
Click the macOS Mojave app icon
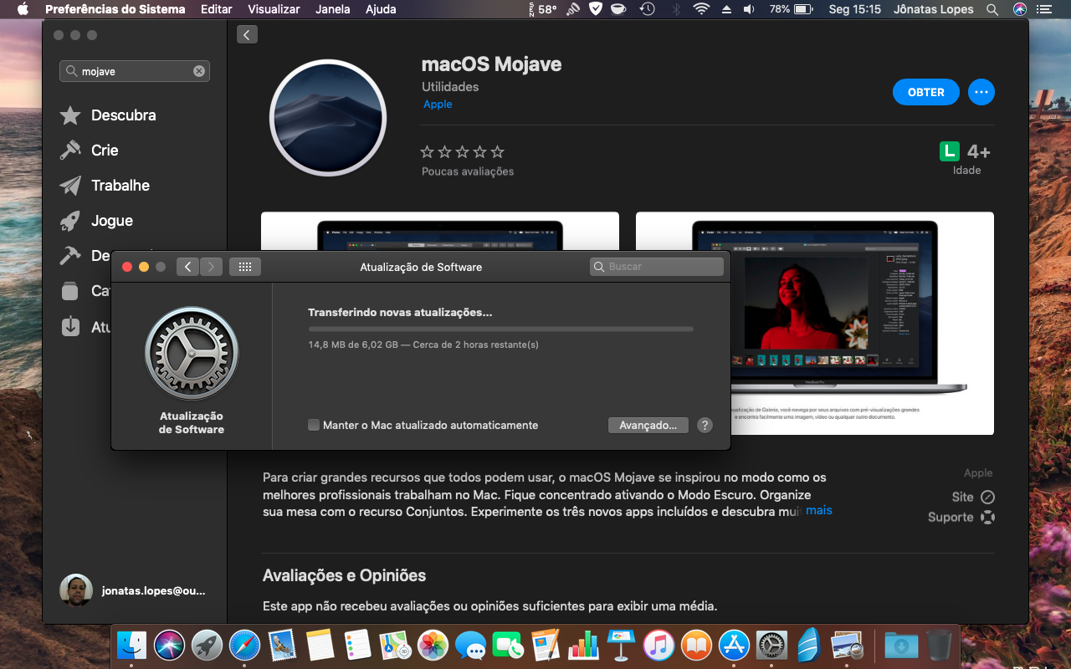(328, 118)
